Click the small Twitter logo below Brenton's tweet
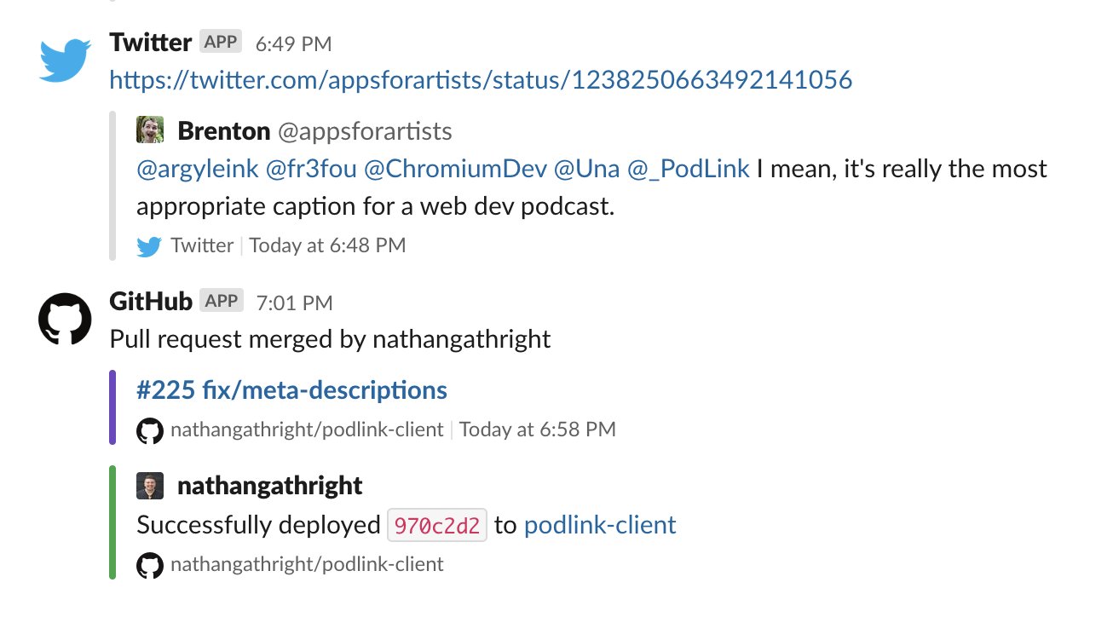1113x617 pixels. pyautogui.click(x=147, y=245)
